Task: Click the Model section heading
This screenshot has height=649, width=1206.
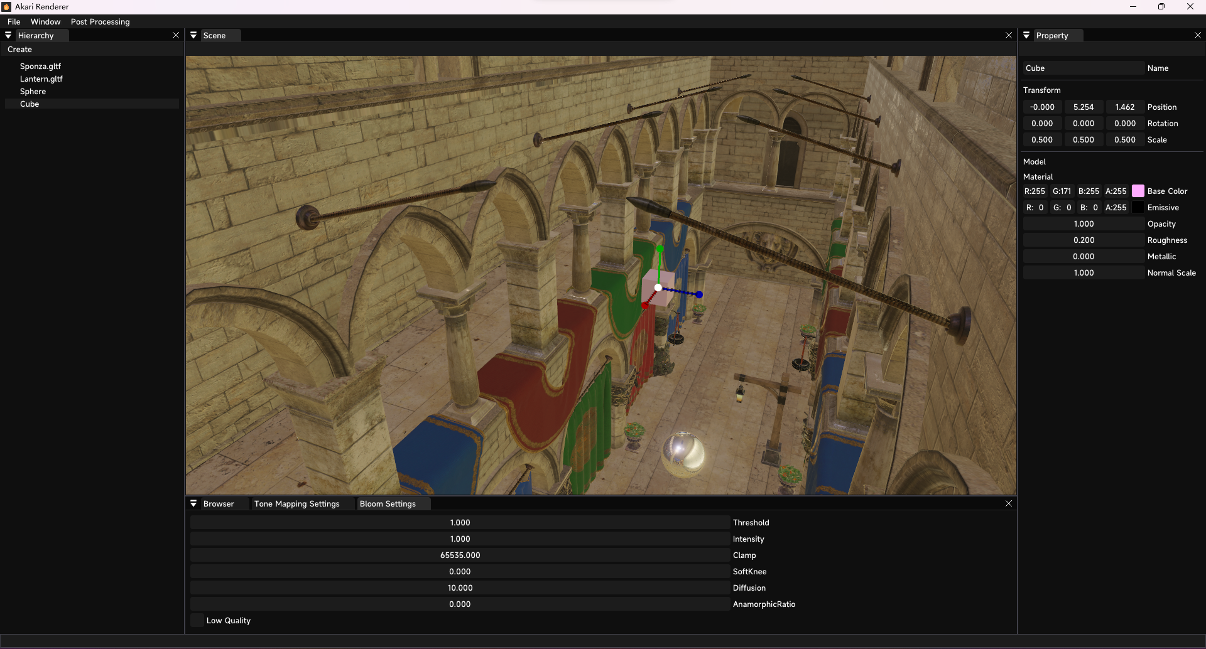Action: pyautogui.click(x=1034, y=161)
